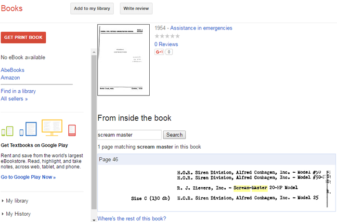Viewport: 337px width, 222px height.
Task: Open the book cover thumbnail
Action: pyautogui.click(x=123, y=60)
